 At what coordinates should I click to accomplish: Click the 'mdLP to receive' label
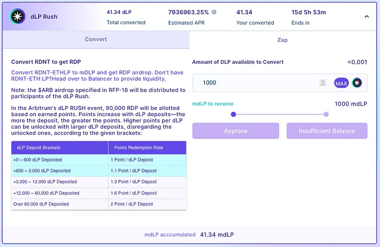(x=213, y=104)
